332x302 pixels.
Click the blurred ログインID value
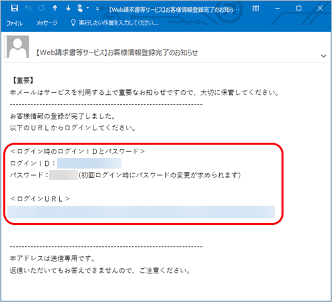click(x=89, y=163)
